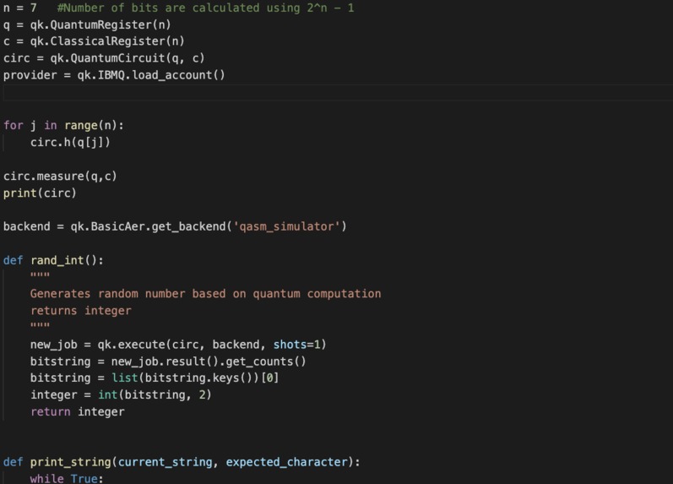Click 'provider' at the start of its line
Screen dimensions: 673x484
(30, 75)
